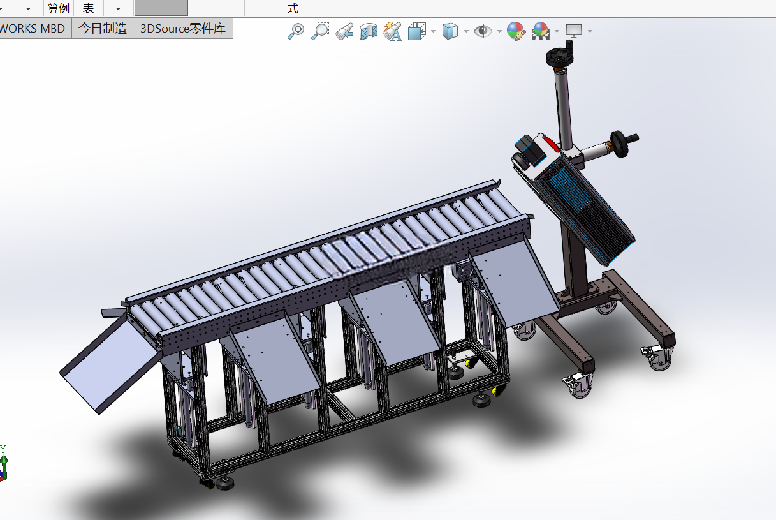Image resolution: width=776 pixels, height=520 pixels.
Task: Click the View Orientation cube icon
Action: [417, 31]
